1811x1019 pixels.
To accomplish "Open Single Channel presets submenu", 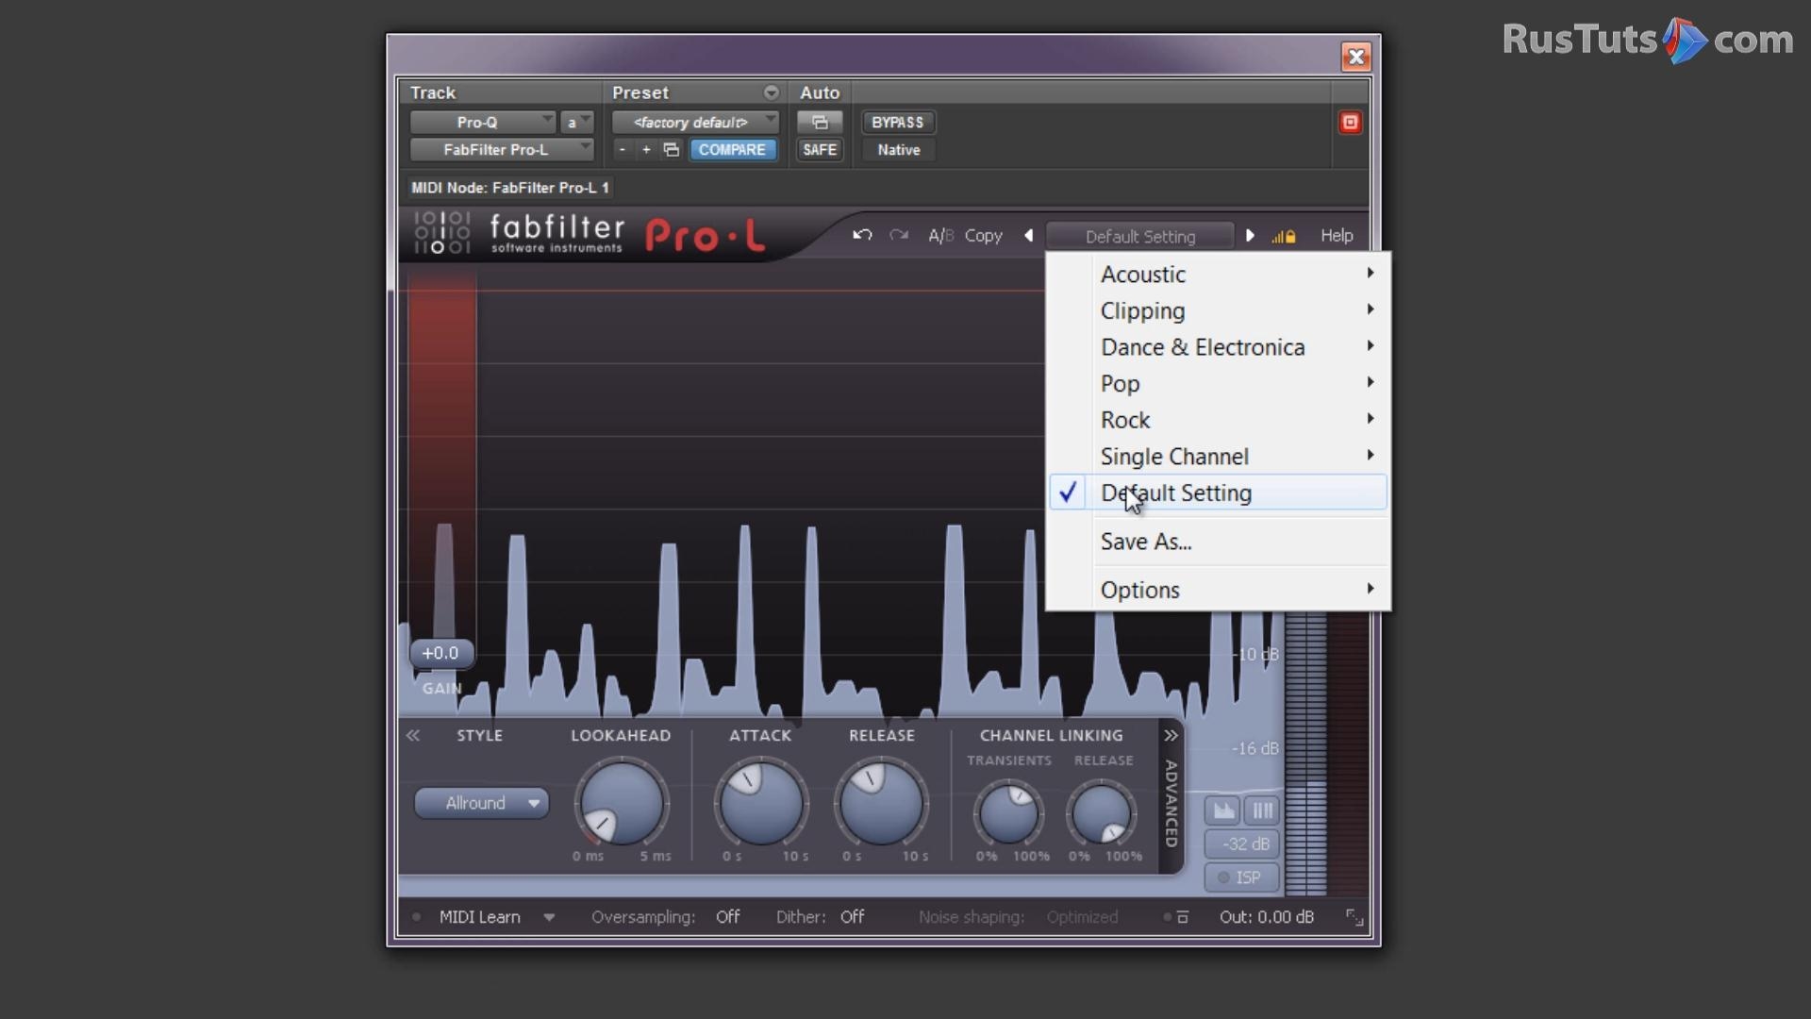I will click(x=1219, y=457).
